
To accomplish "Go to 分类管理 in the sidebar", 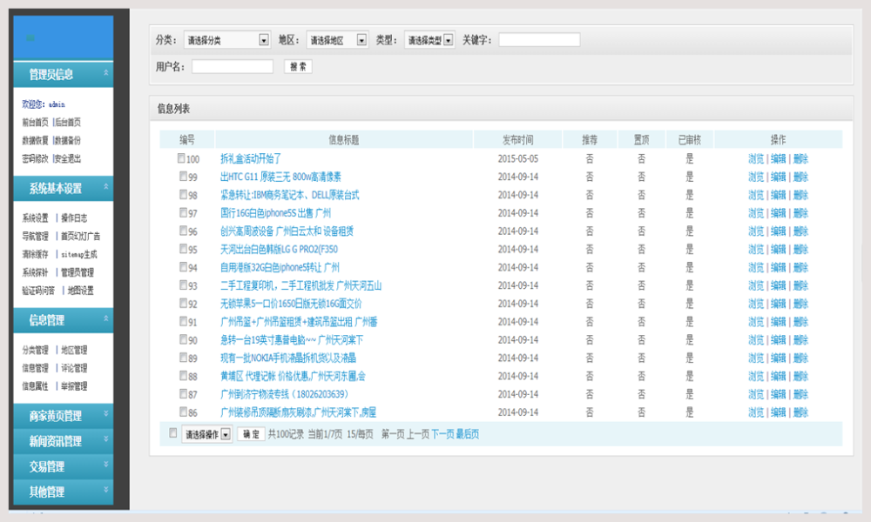I will pyautogui.click(x=36, y=350).
